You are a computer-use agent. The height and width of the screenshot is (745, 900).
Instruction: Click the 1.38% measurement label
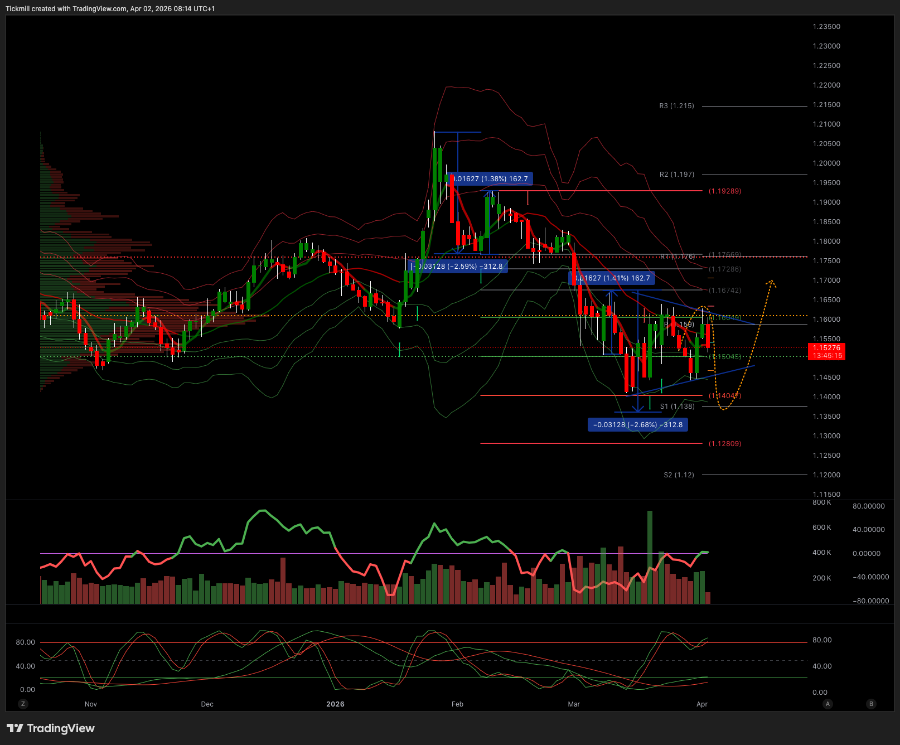click(491, 179)
